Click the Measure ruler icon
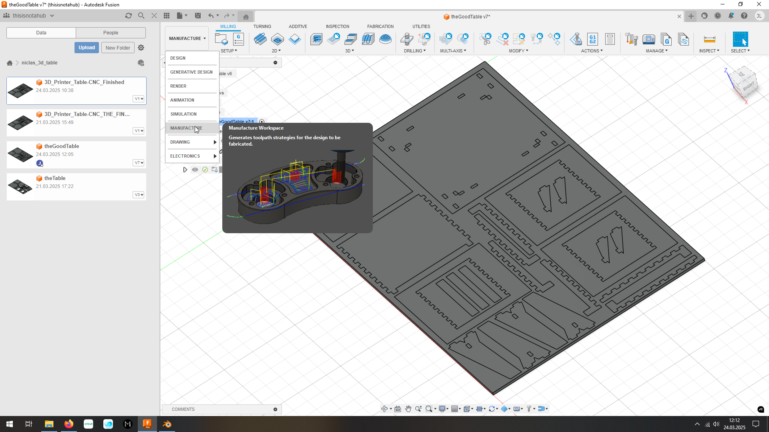Viewport: 769px width, 432px height. [709, 39]
